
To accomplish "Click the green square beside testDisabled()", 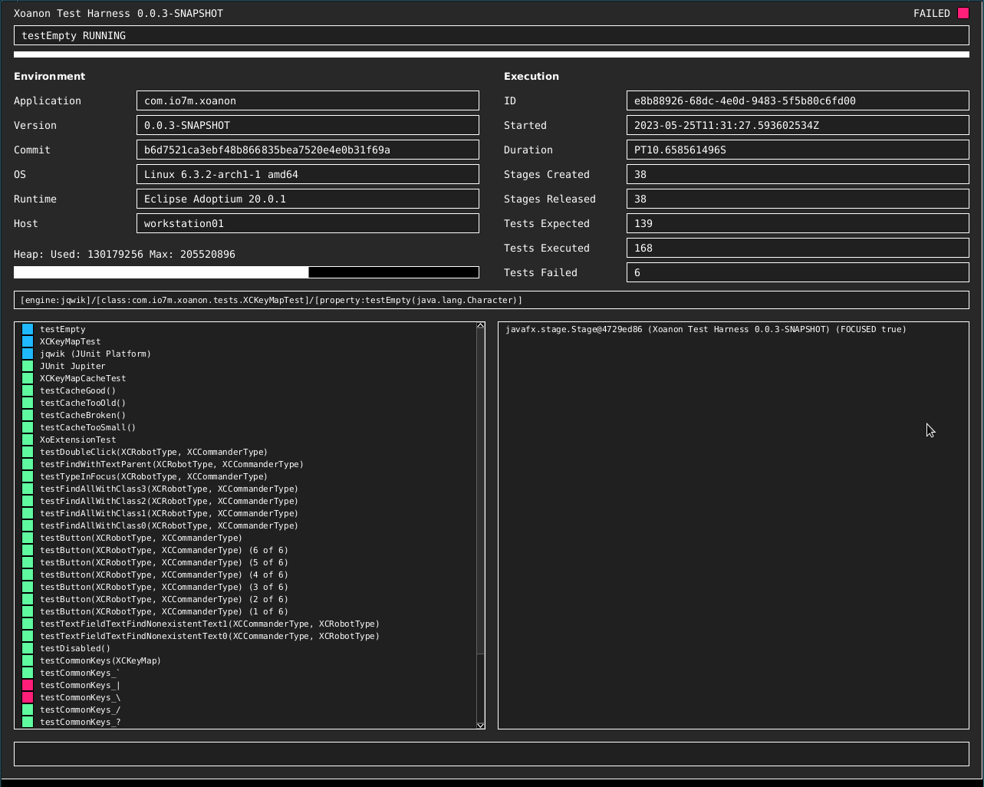I will (28, 648).
